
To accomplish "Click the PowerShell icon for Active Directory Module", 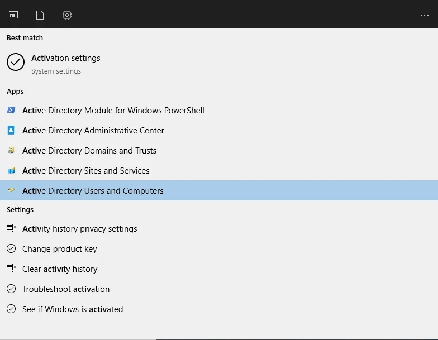I will (x=11, y=110).
